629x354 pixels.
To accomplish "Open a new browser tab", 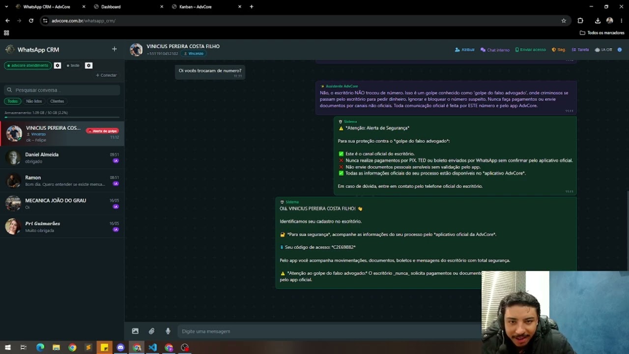I will [x=252, y=7].
